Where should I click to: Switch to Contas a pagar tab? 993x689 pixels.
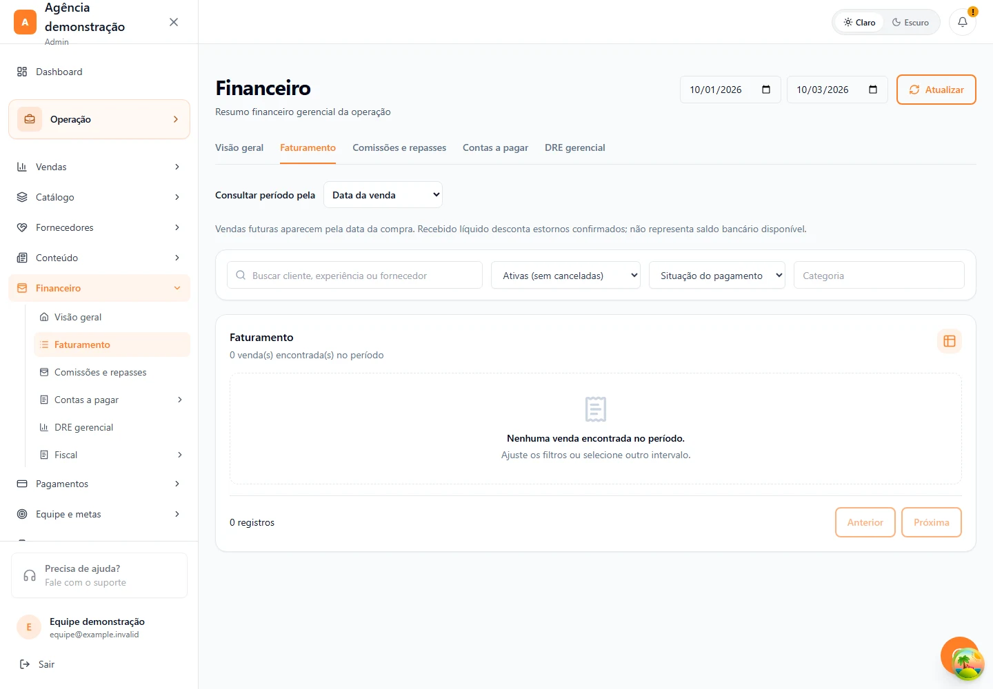click(x=495, y=147)
